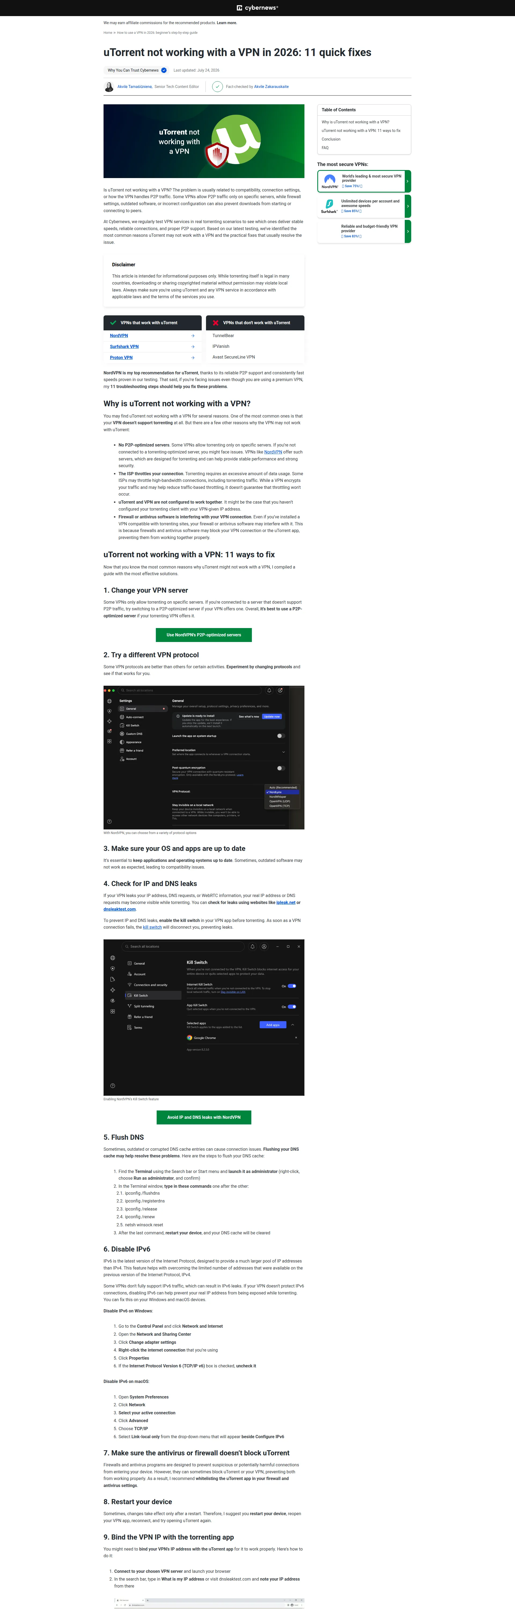Jump to FAQ in Table of Contents
The image size is (515, 1609).
(x=325, y=148)
